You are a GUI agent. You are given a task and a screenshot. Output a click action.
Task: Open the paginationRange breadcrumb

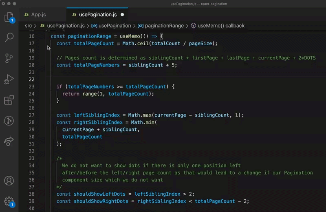(x=164, y=26)
